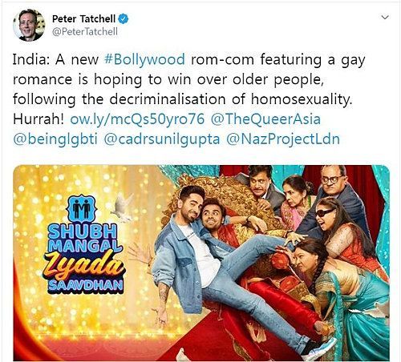Click the blue verified badge
Image resolution: width=401 pixels, height=362 pixels.
coord(124,18)
